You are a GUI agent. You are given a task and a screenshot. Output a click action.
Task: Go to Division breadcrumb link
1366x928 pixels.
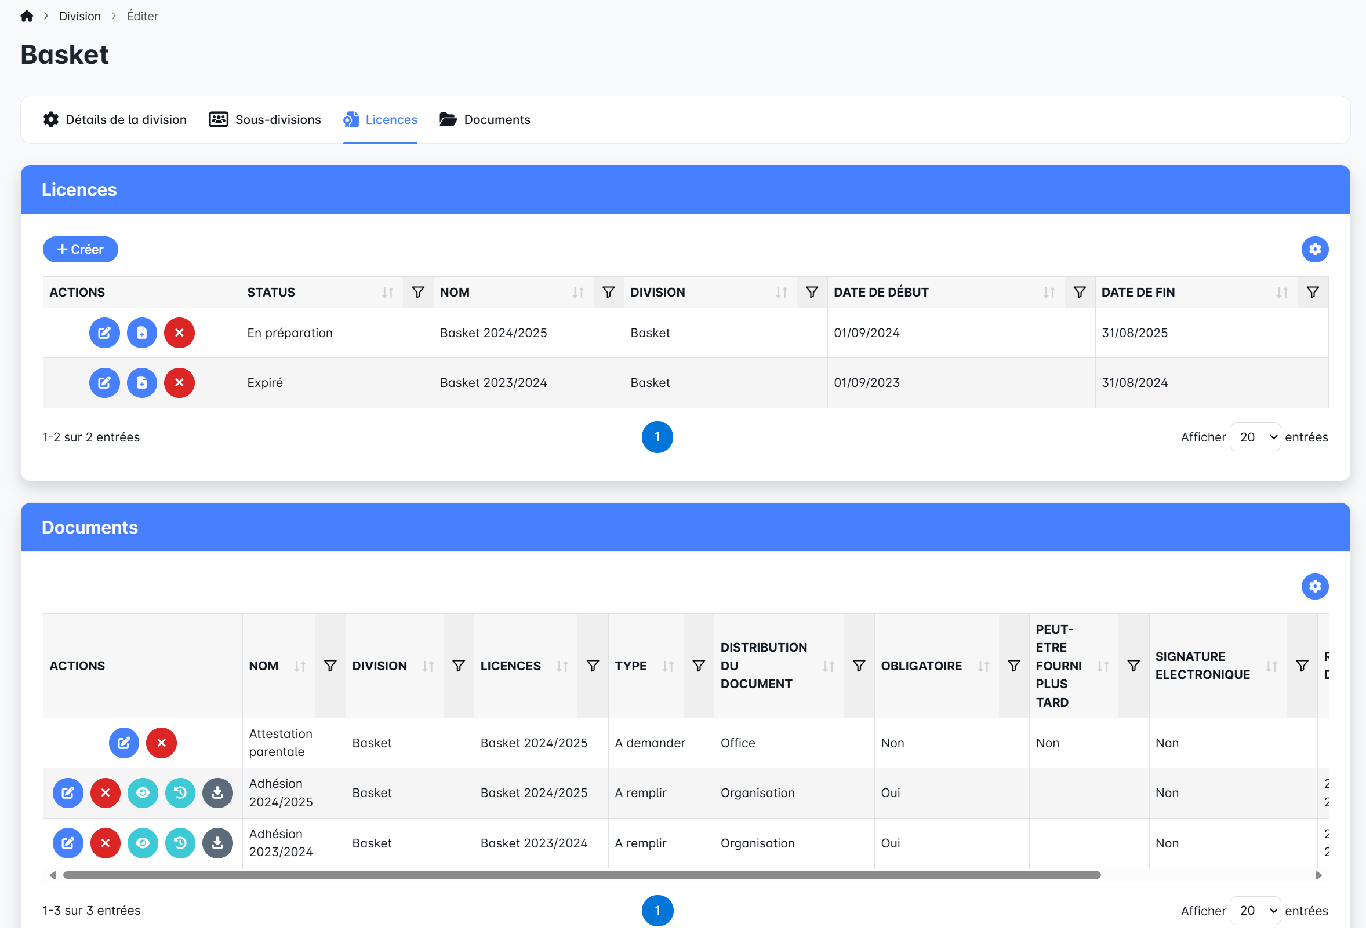(80, 16)
